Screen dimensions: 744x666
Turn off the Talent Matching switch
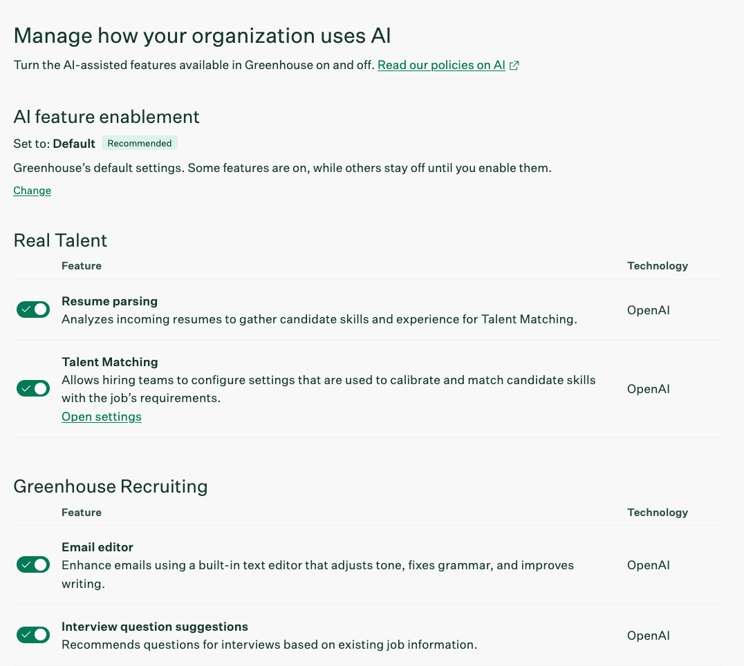click(x=33, y=388)
